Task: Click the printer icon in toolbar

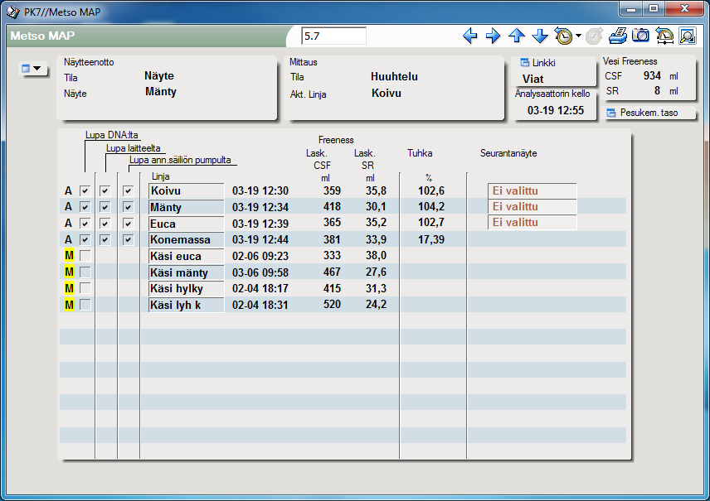Action: tap(618, 36)
